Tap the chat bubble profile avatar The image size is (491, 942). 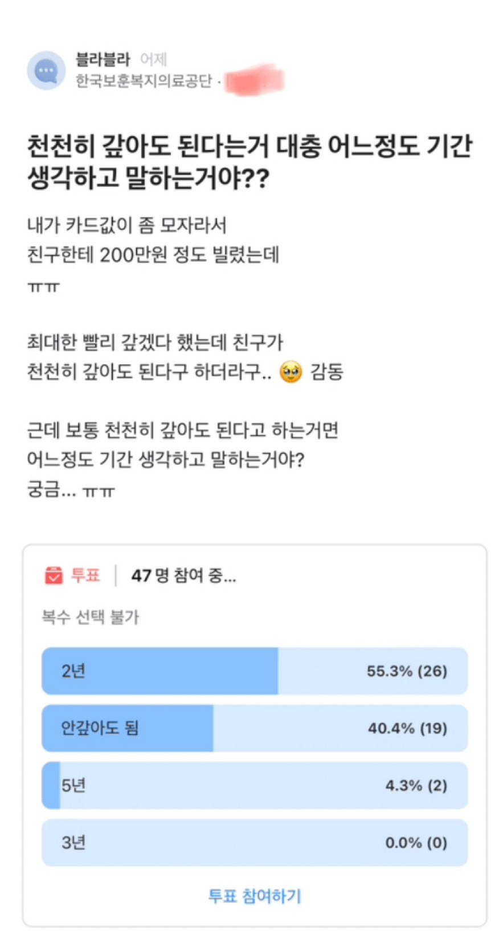[46, 71]
